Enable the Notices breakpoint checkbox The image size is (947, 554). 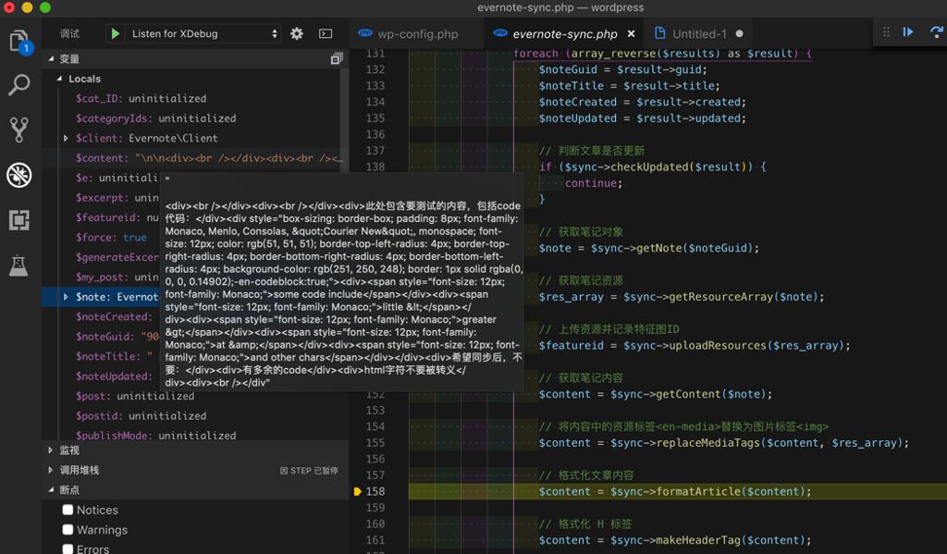pyautogui.click(x=68, y=510)
